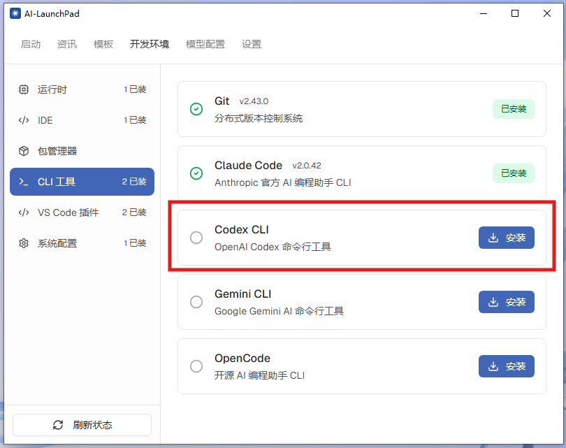
Task: Install OpenCode with the 安装 button
Action: (507, 366)
